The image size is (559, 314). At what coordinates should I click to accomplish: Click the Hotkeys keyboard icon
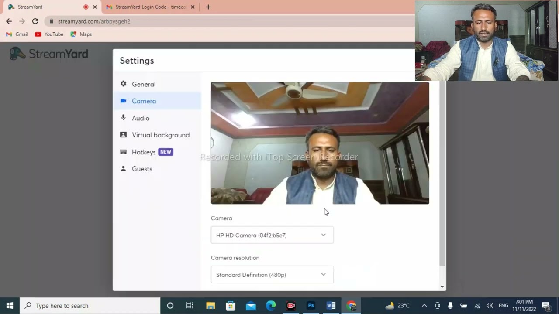point(123,152)
